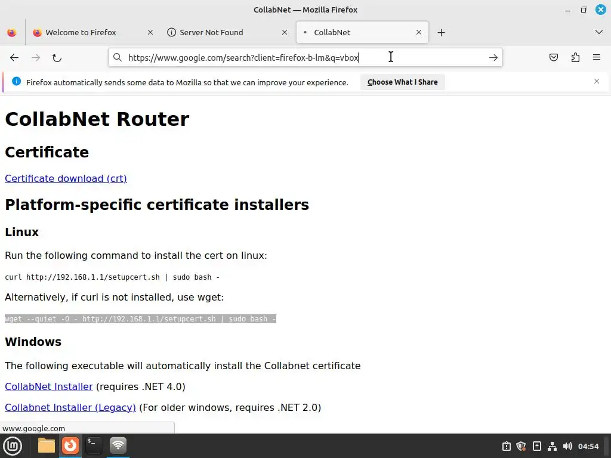Click the forward navigation arrow
This screenshot has height=458, width=611.
pyautogui.click(x=36, y=58)
